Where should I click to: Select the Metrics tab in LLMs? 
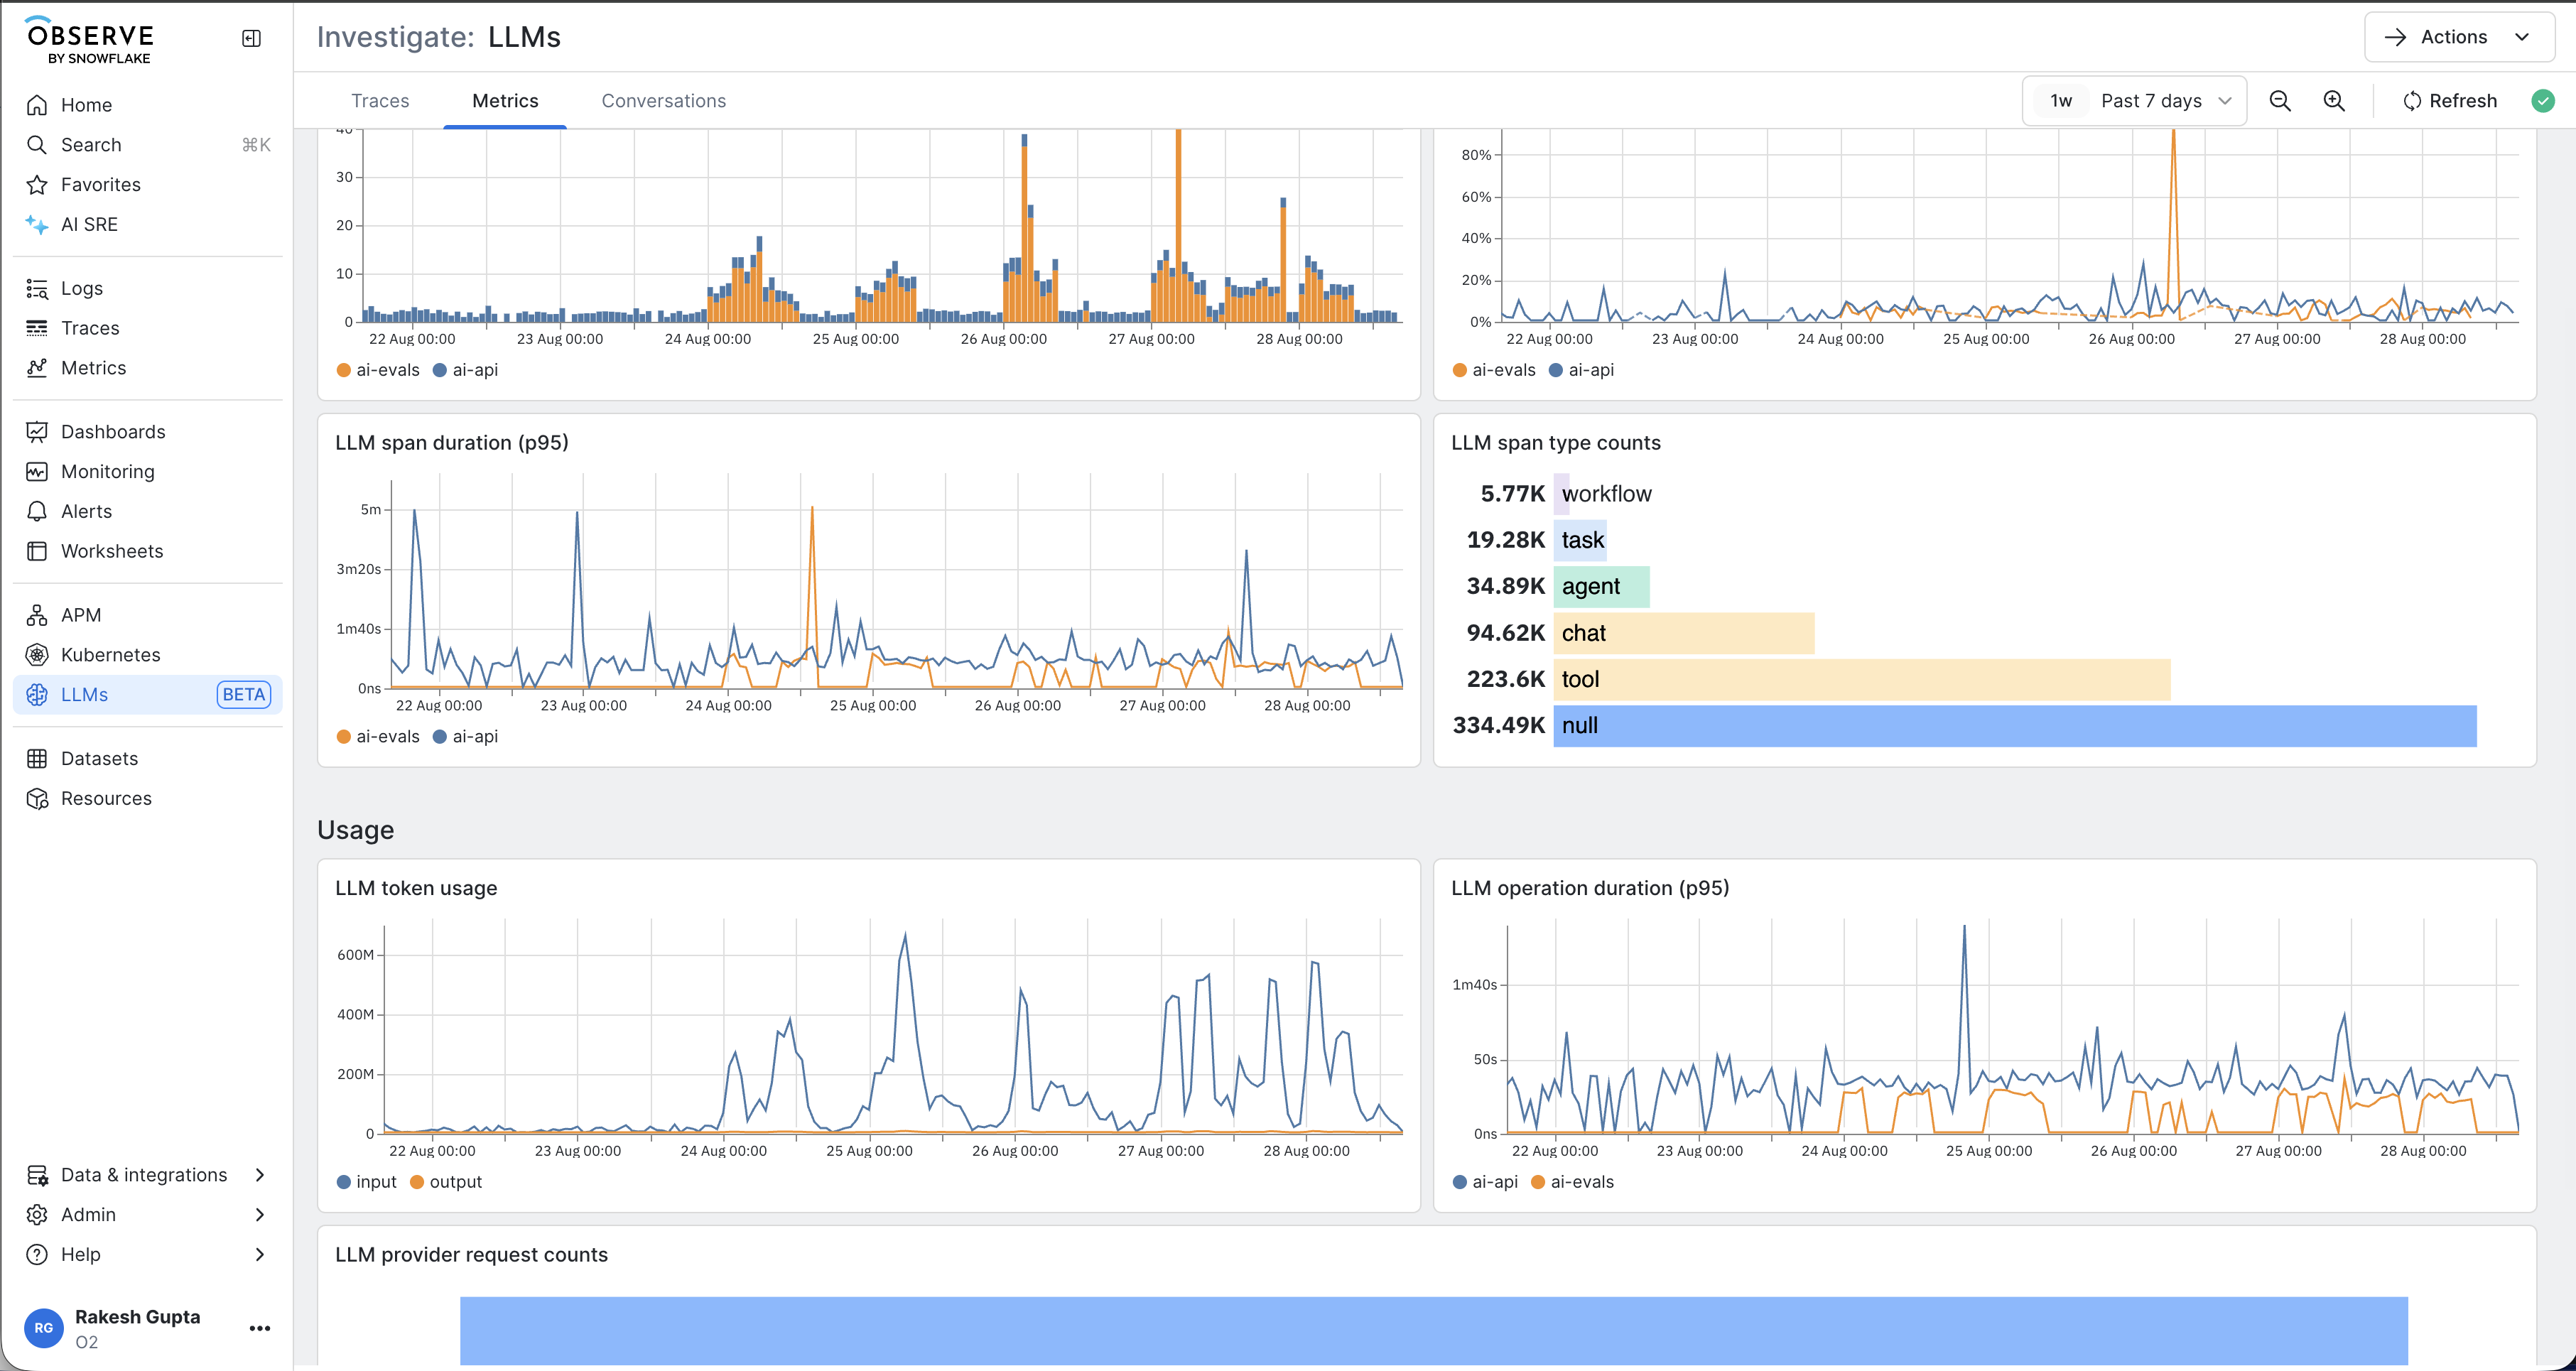[505, 101]
